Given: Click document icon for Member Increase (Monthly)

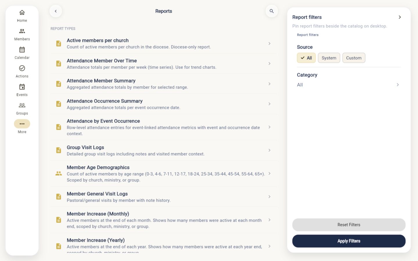Looking at the screenshot, I should (x=59, y=220).
